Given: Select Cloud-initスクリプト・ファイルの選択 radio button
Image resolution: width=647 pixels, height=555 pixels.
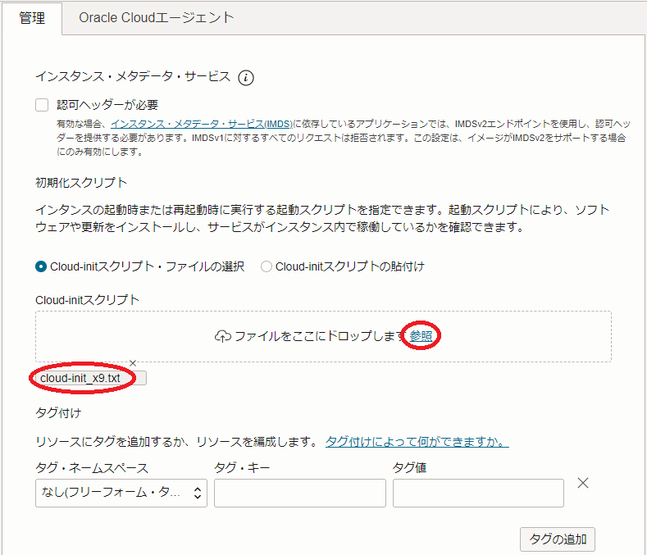Looking at the screenshot, I should click(x=41, y=266).
